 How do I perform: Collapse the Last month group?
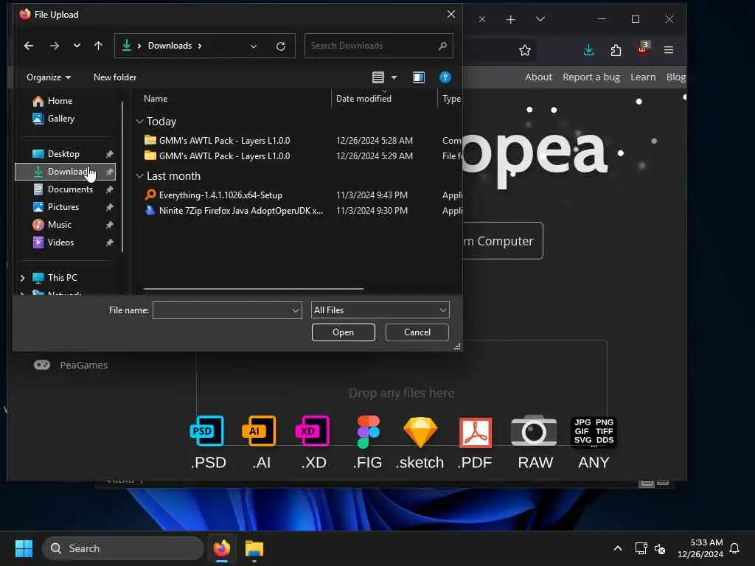point(139,176)
